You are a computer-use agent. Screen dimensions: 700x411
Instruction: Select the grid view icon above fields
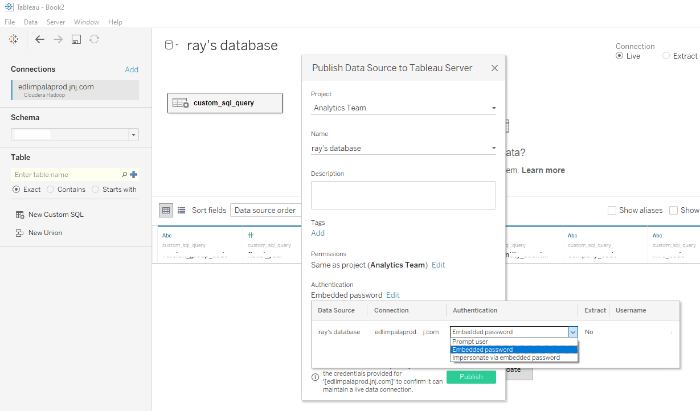(166, 210)
